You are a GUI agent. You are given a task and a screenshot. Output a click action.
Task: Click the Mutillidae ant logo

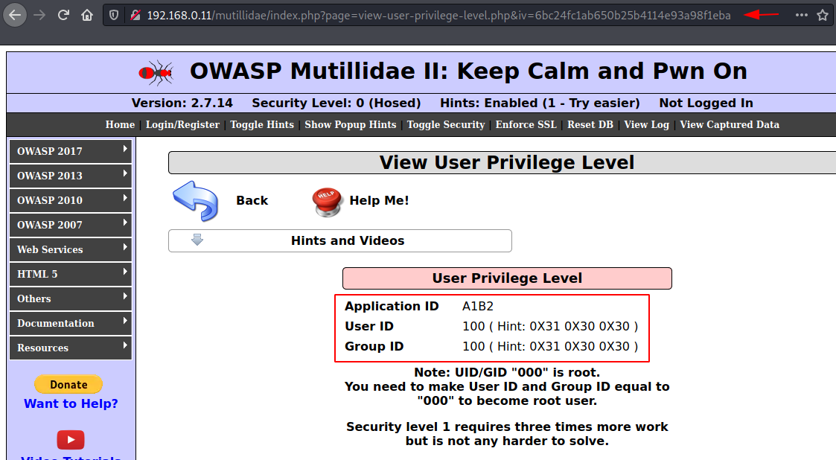click(x=156, y=72)
